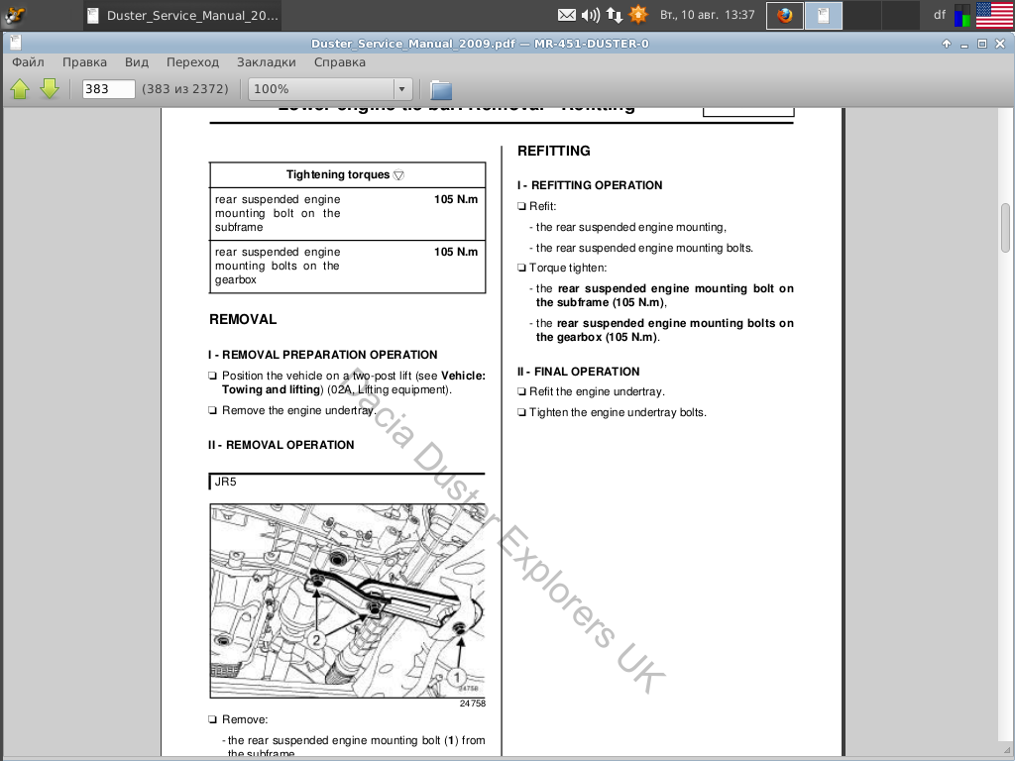Click the date and time clock

pyautogui.click(x=707, y=15)
